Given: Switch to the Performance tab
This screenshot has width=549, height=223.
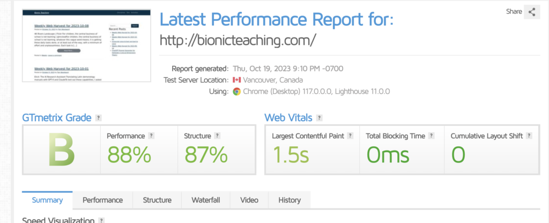Looking at the screenshot, I should coord(102,200).
